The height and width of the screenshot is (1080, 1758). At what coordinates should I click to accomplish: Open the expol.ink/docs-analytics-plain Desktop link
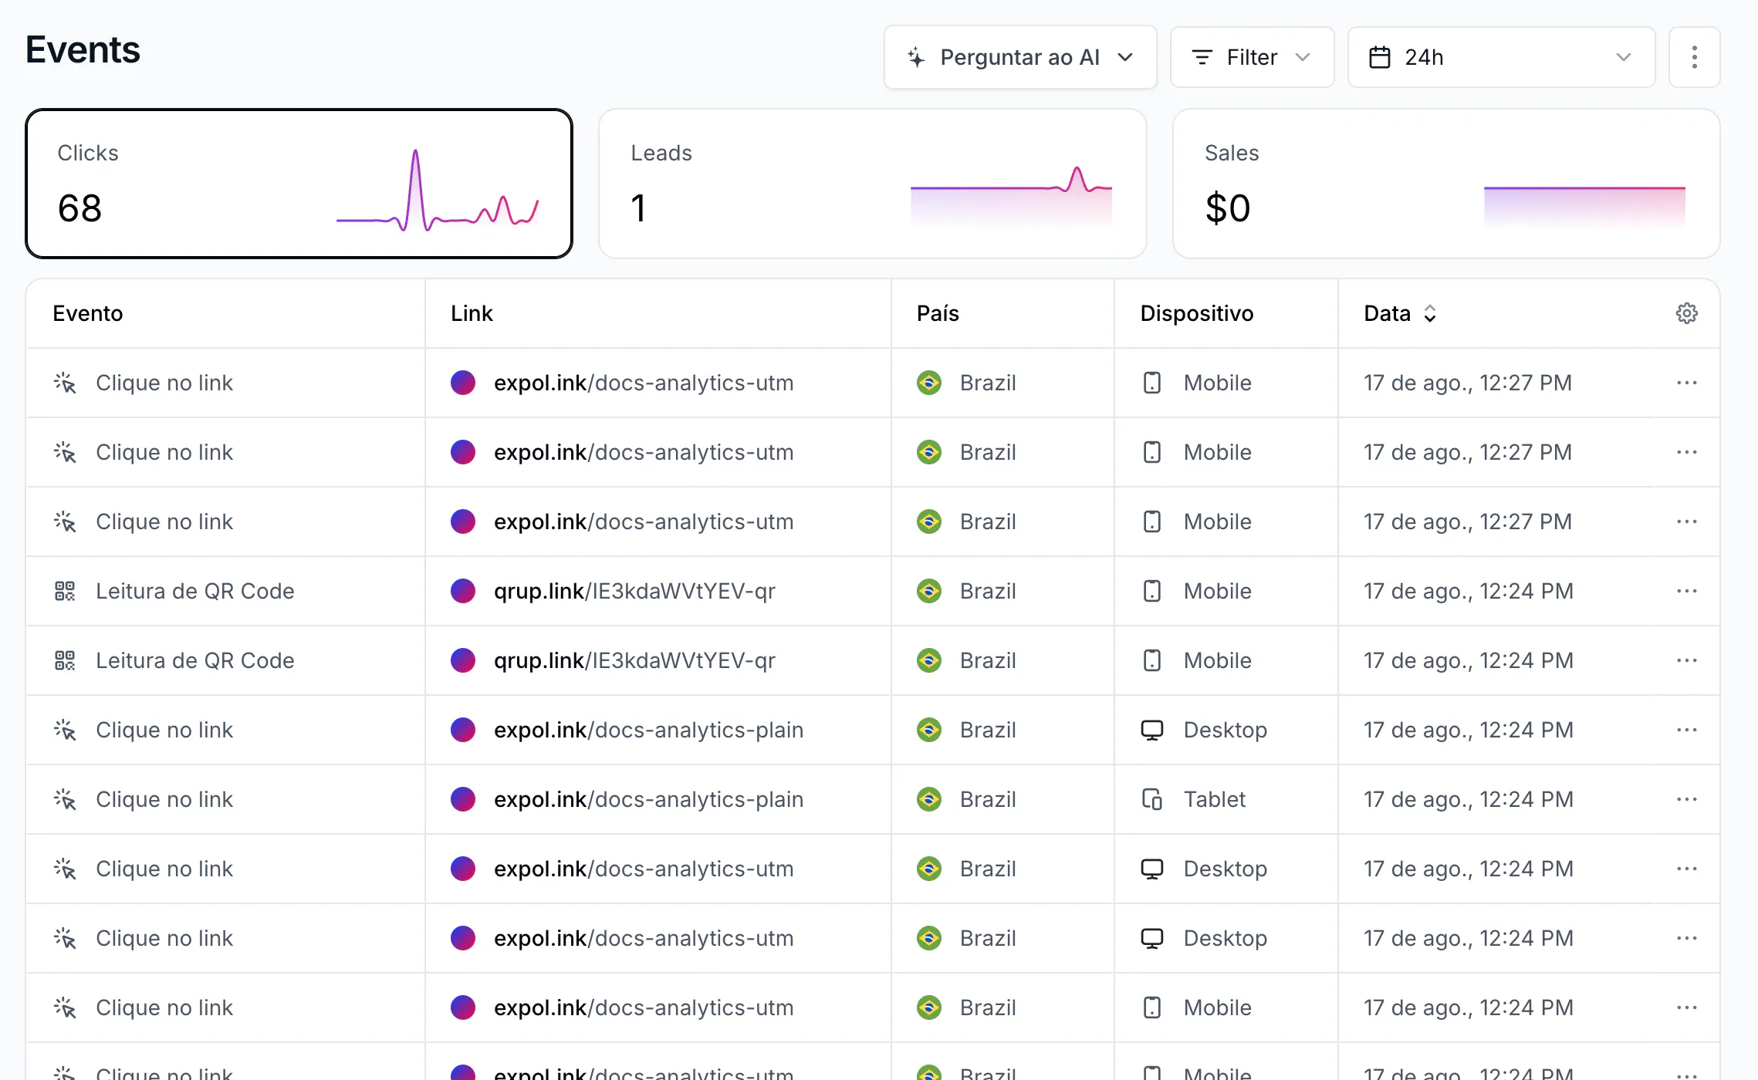(x=648, y=730)
